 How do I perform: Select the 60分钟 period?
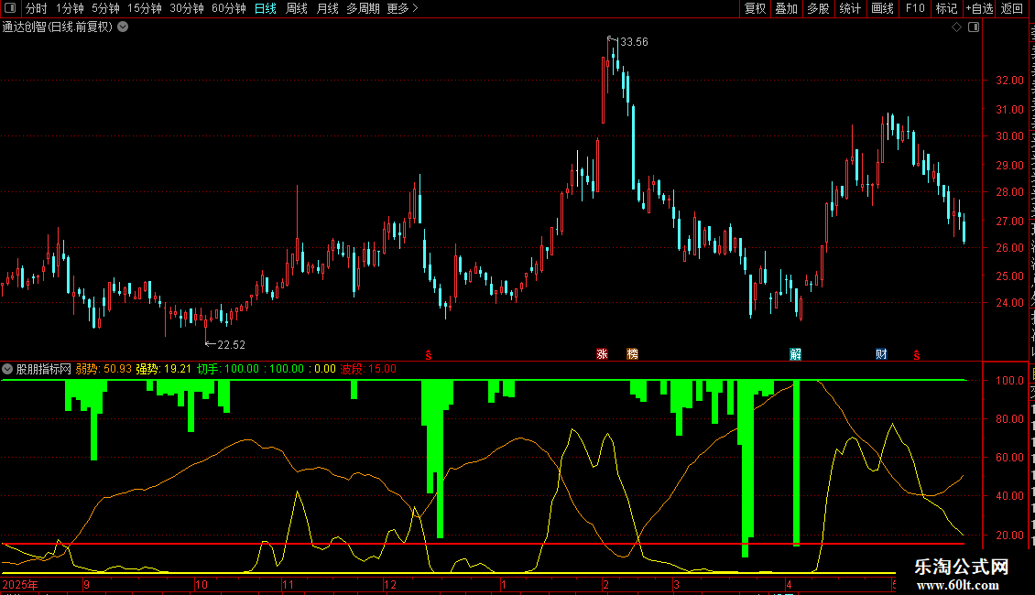click(x=229, y=8)
